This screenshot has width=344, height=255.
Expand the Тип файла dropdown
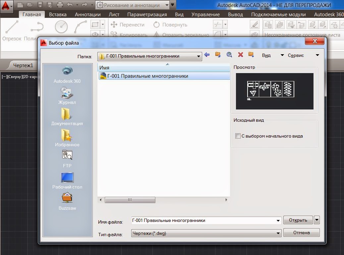[278, 233]
